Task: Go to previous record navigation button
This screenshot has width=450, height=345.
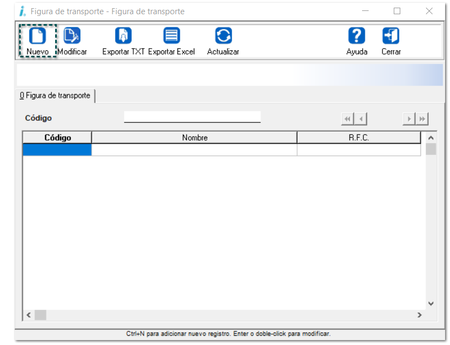Action: point(361,119)
